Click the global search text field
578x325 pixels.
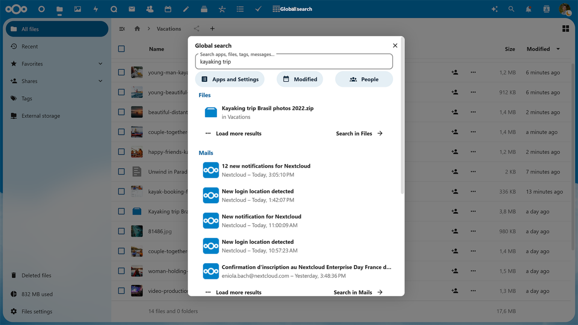coord(294,62)
